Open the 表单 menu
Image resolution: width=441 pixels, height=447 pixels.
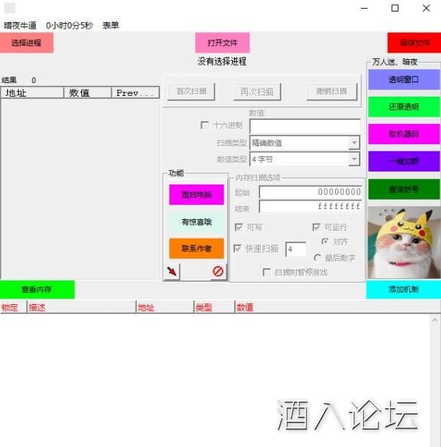click(110, 25)
